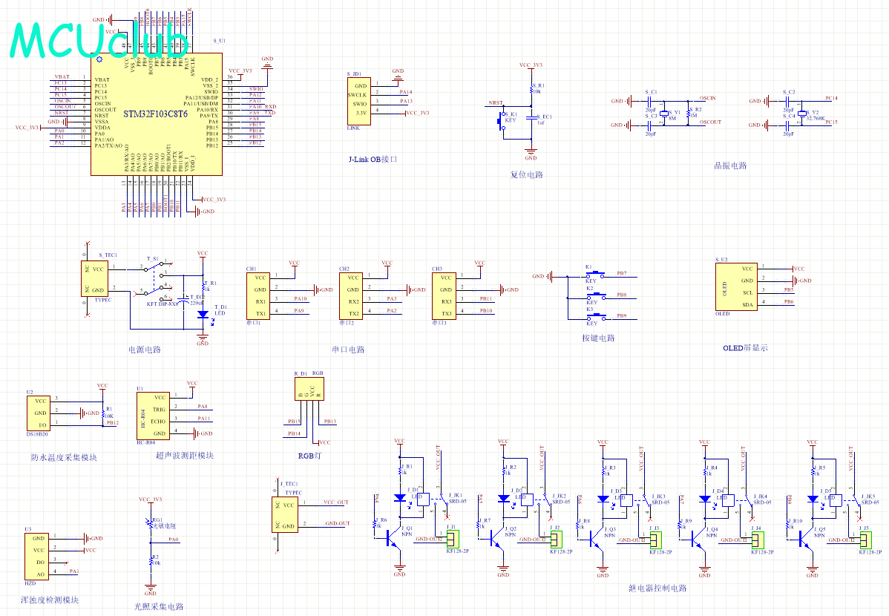The width and height of the screenshot is (889, 616).
Task: Click the MCUclub watermark logo
Action: pyautogui.click(x=101, y=40)
